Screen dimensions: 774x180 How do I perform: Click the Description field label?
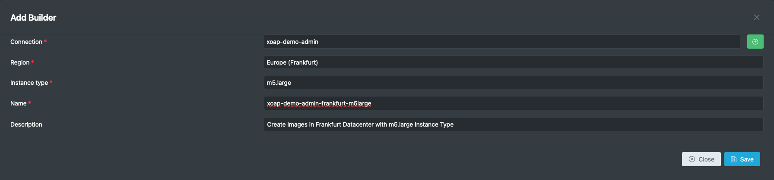pos(26,124)
